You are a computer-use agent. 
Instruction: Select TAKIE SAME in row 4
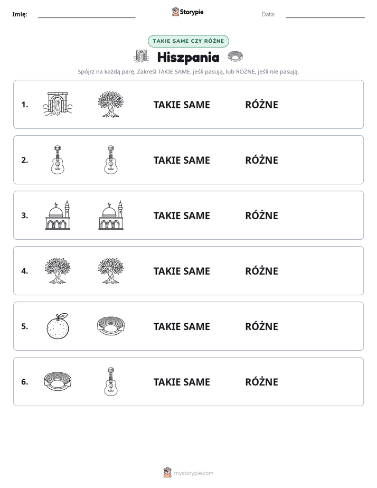[182, 271]
